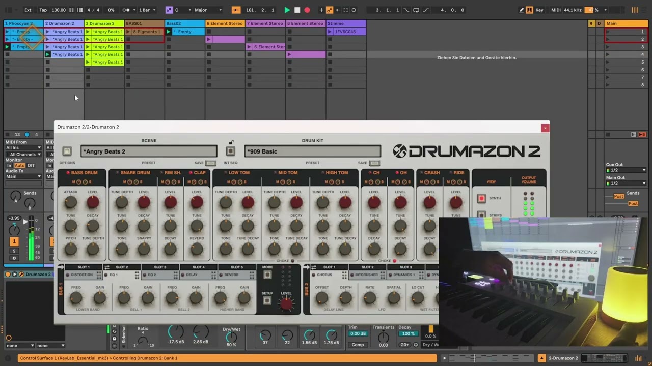
Task: Launch scene 3 on the Main track
Action: [607, 47]
